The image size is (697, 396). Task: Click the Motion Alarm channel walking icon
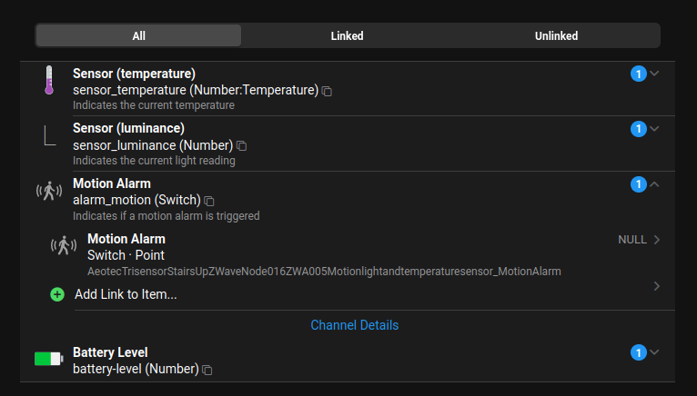[49, 192]
